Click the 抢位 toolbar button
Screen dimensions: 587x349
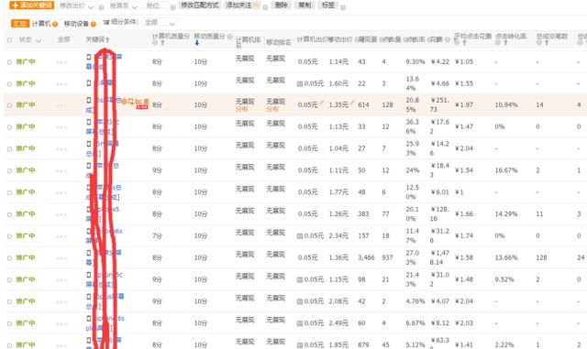click(x=155, y=6)
